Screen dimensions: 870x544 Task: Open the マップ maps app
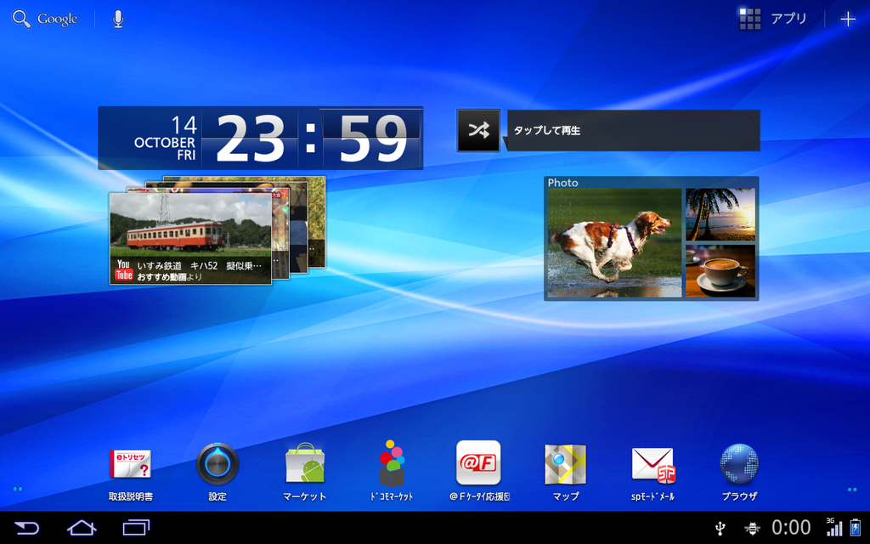click(x=565, y=471)
